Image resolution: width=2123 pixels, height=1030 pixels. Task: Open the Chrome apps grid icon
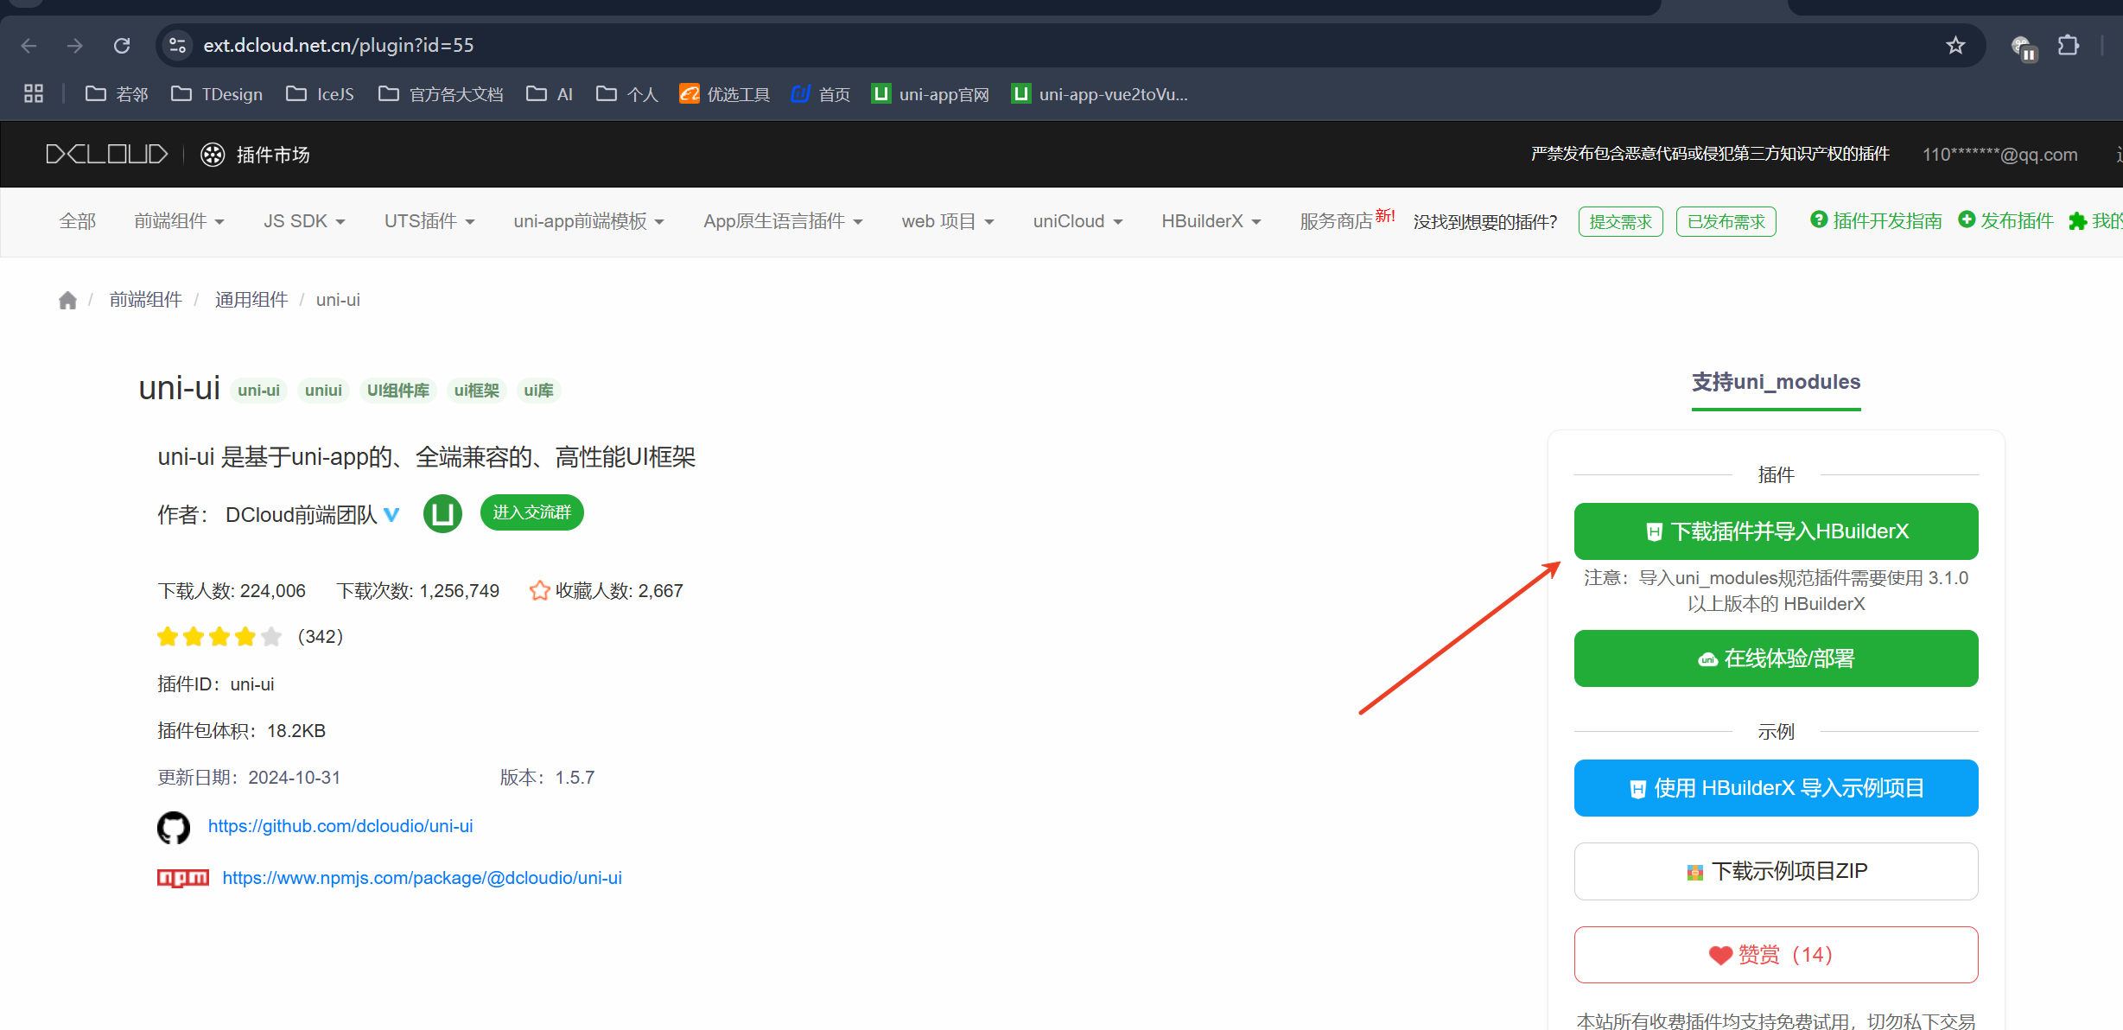[x=34, y=93]
